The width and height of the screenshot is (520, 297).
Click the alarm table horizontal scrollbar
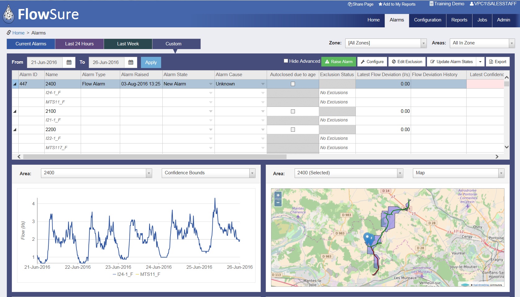(x=155, y=157)
